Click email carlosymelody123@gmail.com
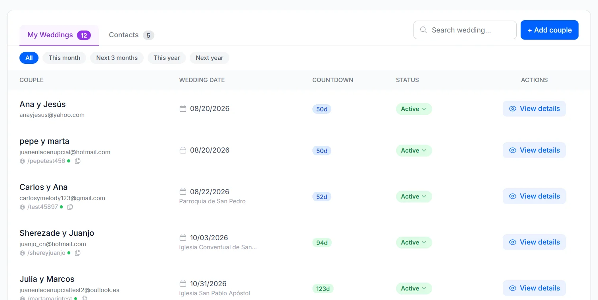Viewport: 598px width, 300px height. [62, 198]
